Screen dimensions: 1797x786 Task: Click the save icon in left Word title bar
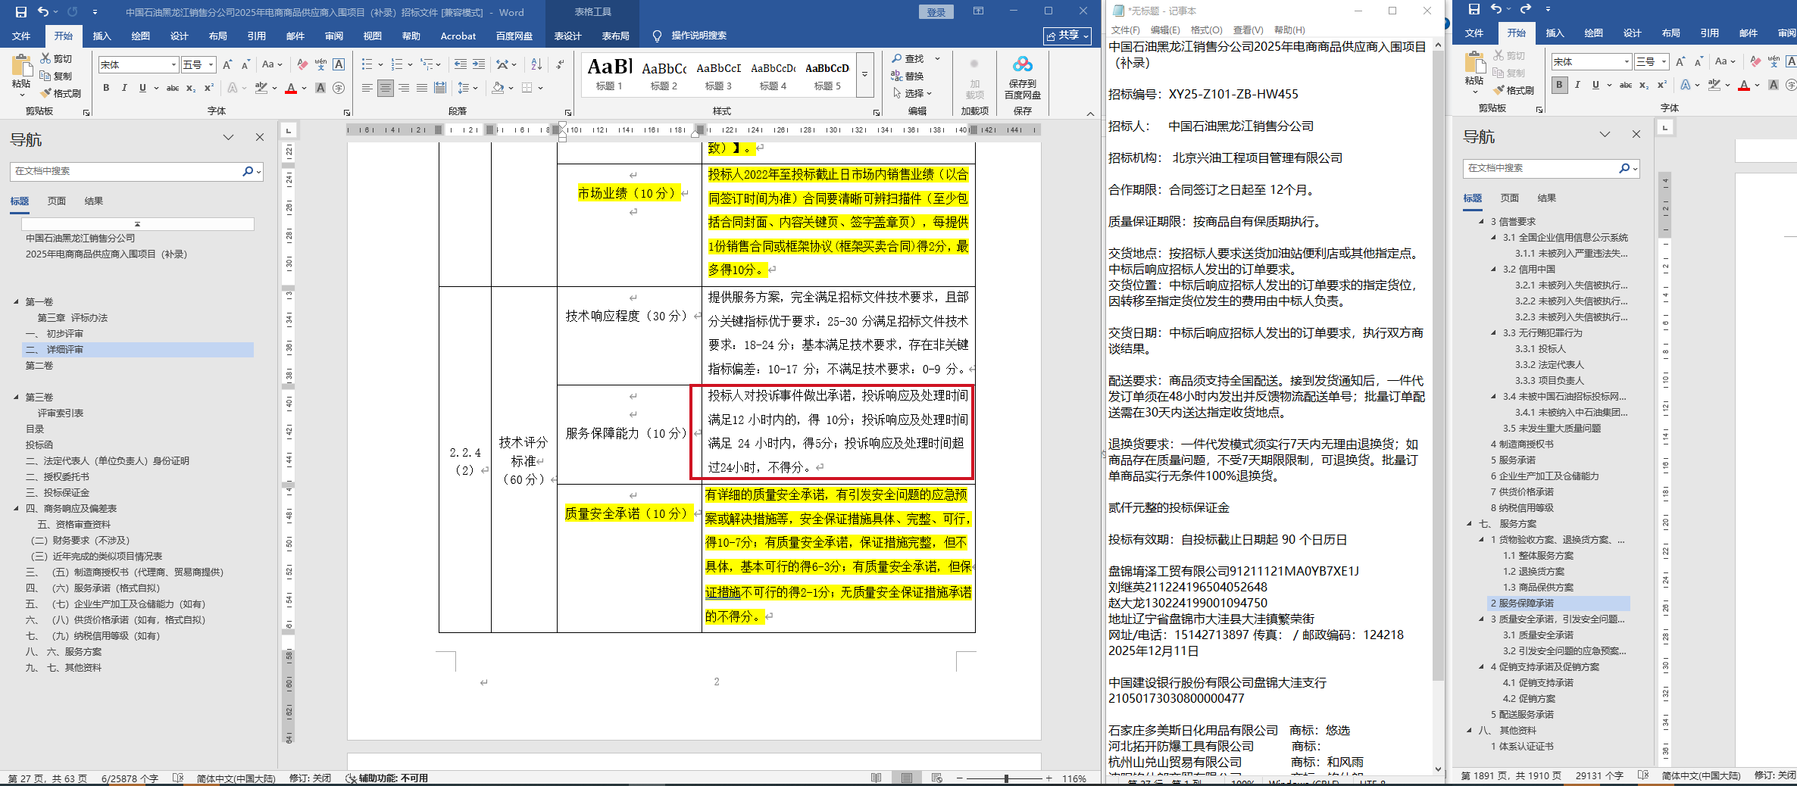(x=20, y=12)
